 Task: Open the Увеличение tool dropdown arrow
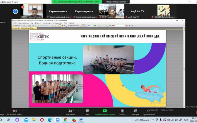point(79,26)
